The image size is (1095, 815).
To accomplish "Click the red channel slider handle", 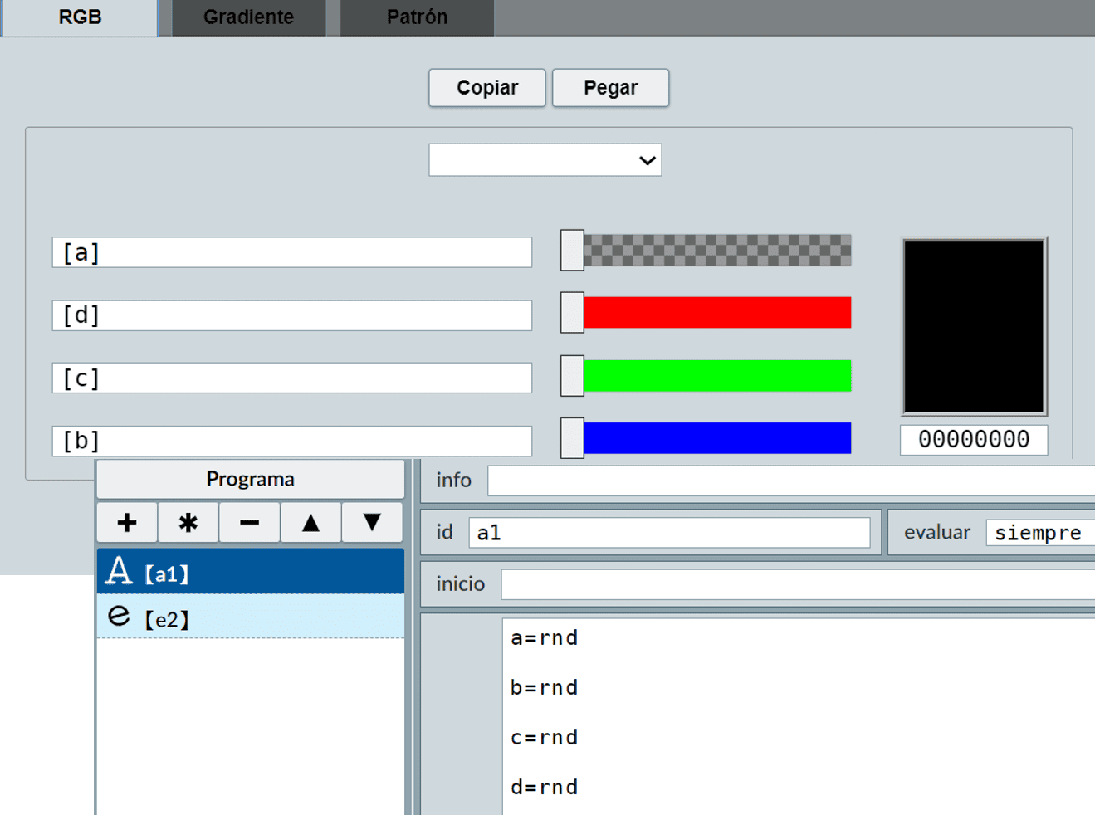I will click(x=572, y=313).
